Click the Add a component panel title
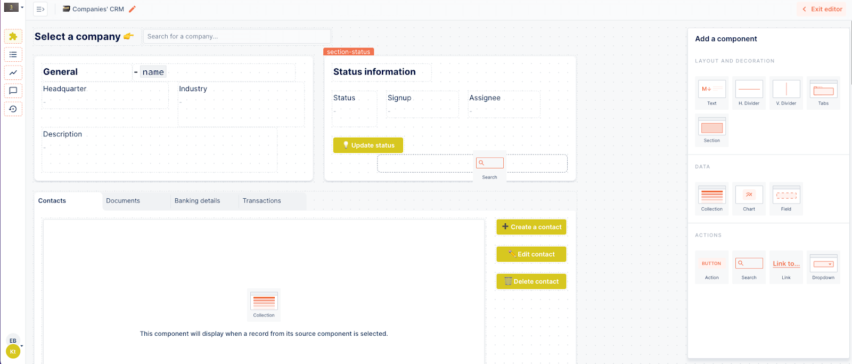Screen dimensions: 852x364 (x=726, y=39)
